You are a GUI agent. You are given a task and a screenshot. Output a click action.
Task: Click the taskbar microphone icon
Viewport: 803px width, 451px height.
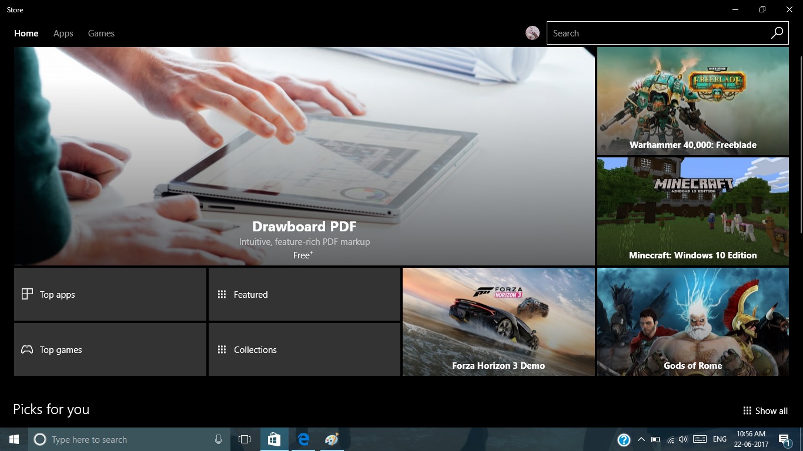click(x=218, y=439)
